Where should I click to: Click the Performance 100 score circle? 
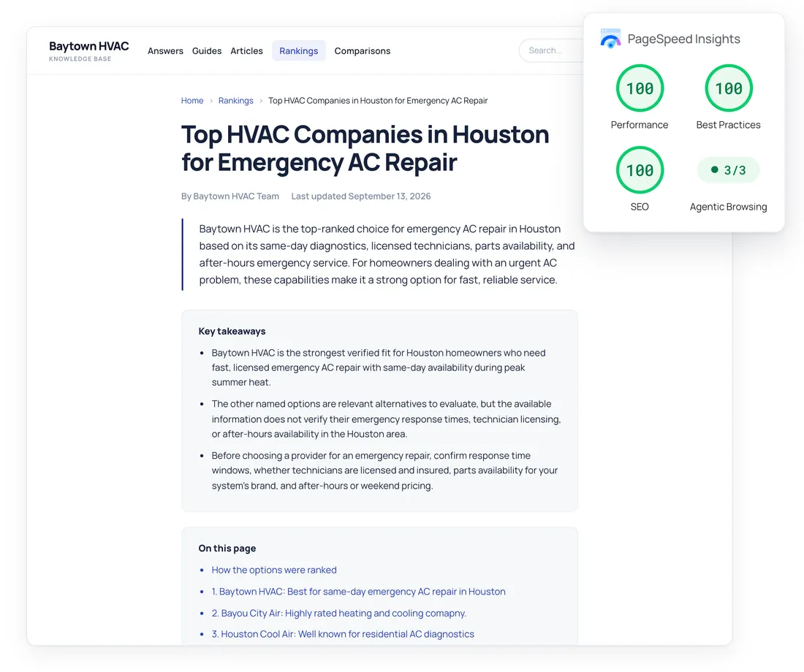point(640,88)
